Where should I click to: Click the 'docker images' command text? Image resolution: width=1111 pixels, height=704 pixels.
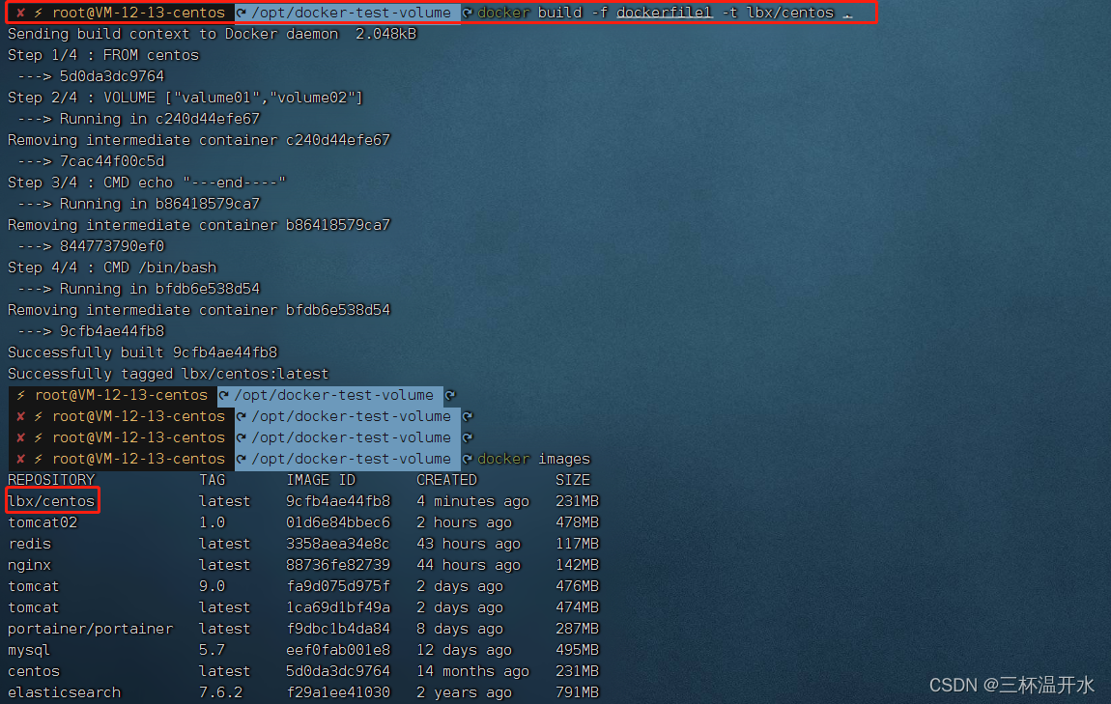(x=533, y=459)
